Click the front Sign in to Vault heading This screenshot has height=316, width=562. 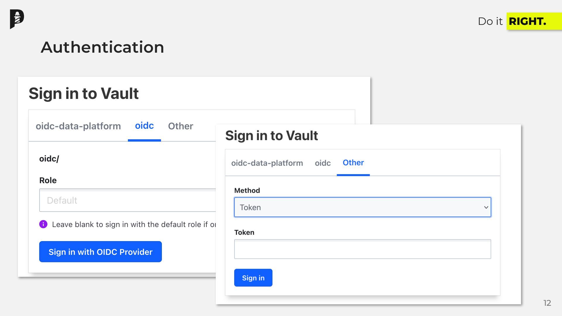pyautogui.click(x=271, y=135)
